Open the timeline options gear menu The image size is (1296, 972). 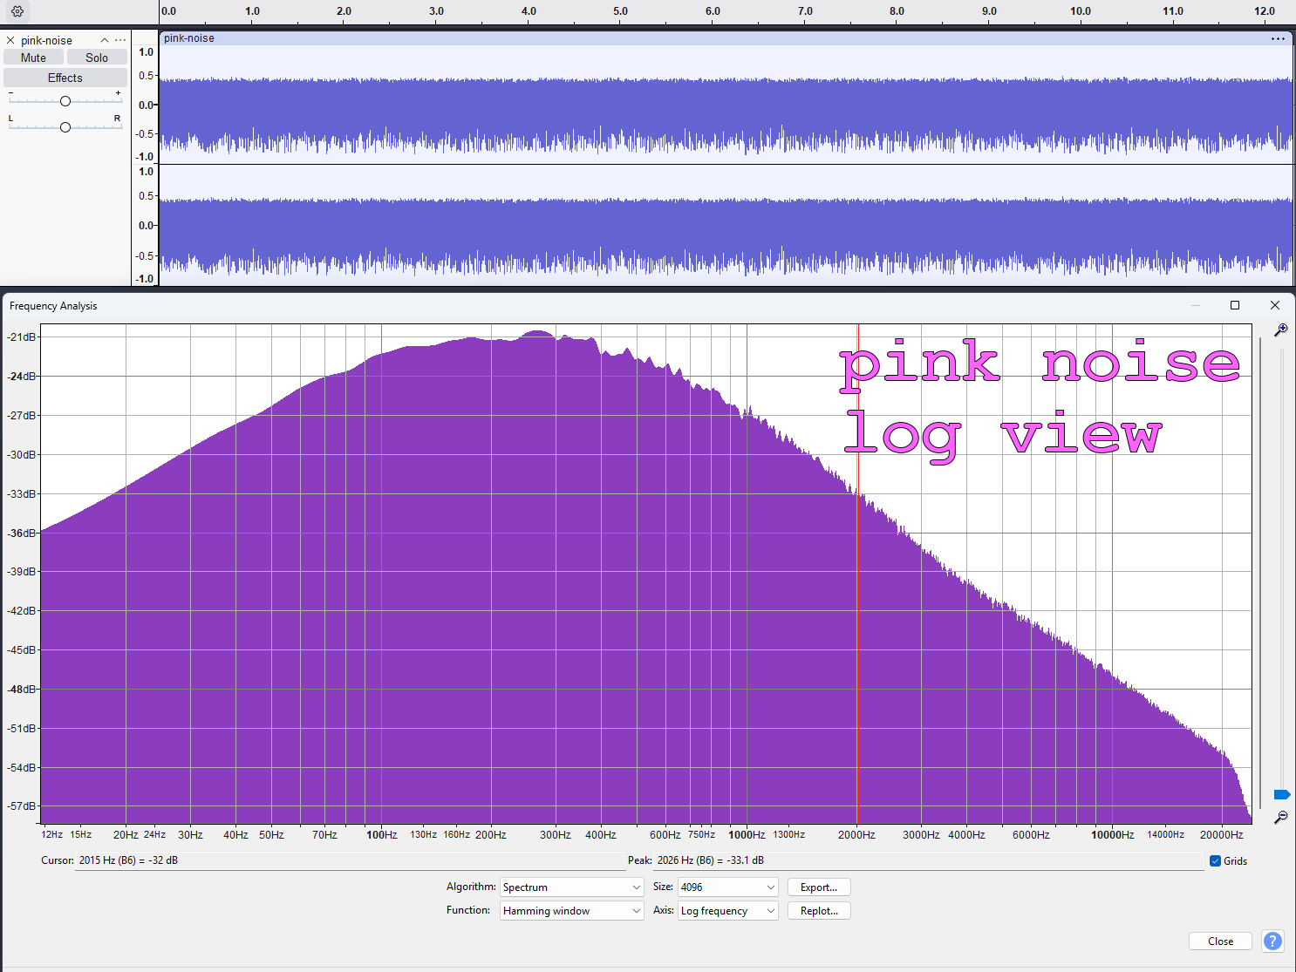pyautogui.click(x=17, y=11)
